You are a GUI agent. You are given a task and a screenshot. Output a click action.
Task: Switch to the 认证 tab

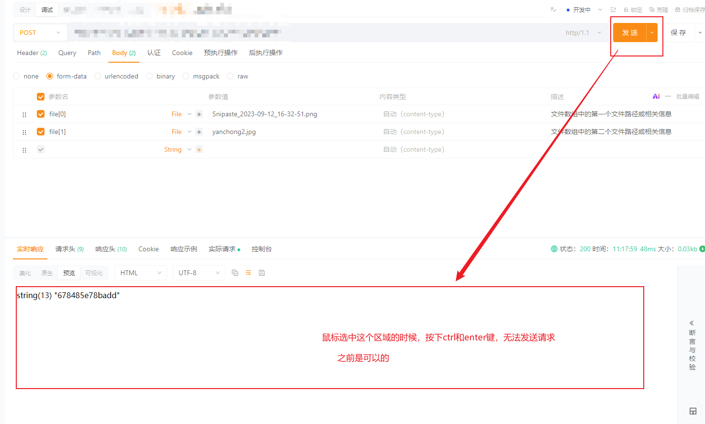(x=154, y=53)
